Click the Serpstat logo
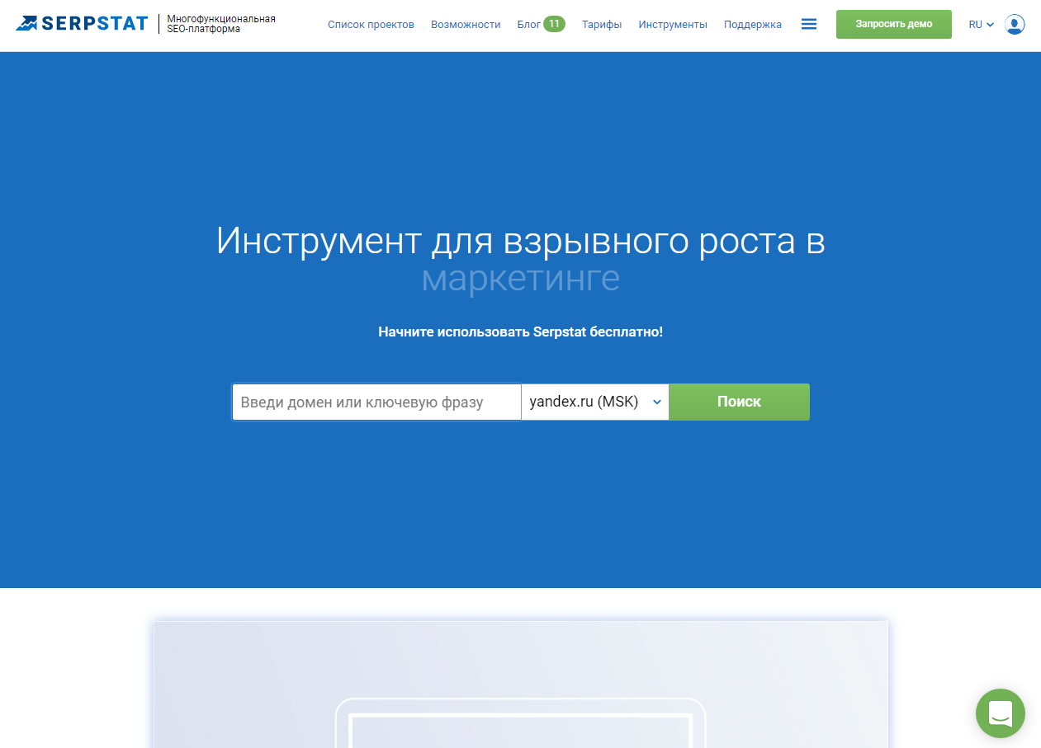Viewport: 1041px width, 748px height. 82,23
